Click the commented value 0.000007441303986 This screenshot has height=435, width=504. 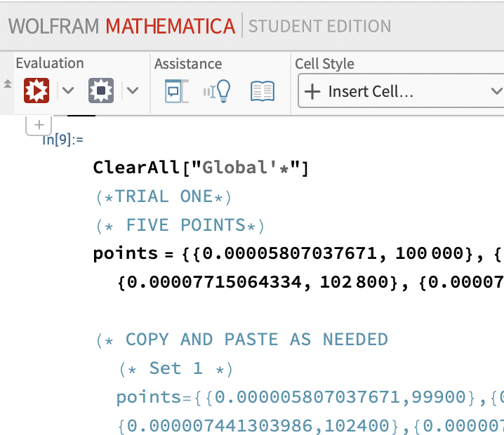[220, 426]
